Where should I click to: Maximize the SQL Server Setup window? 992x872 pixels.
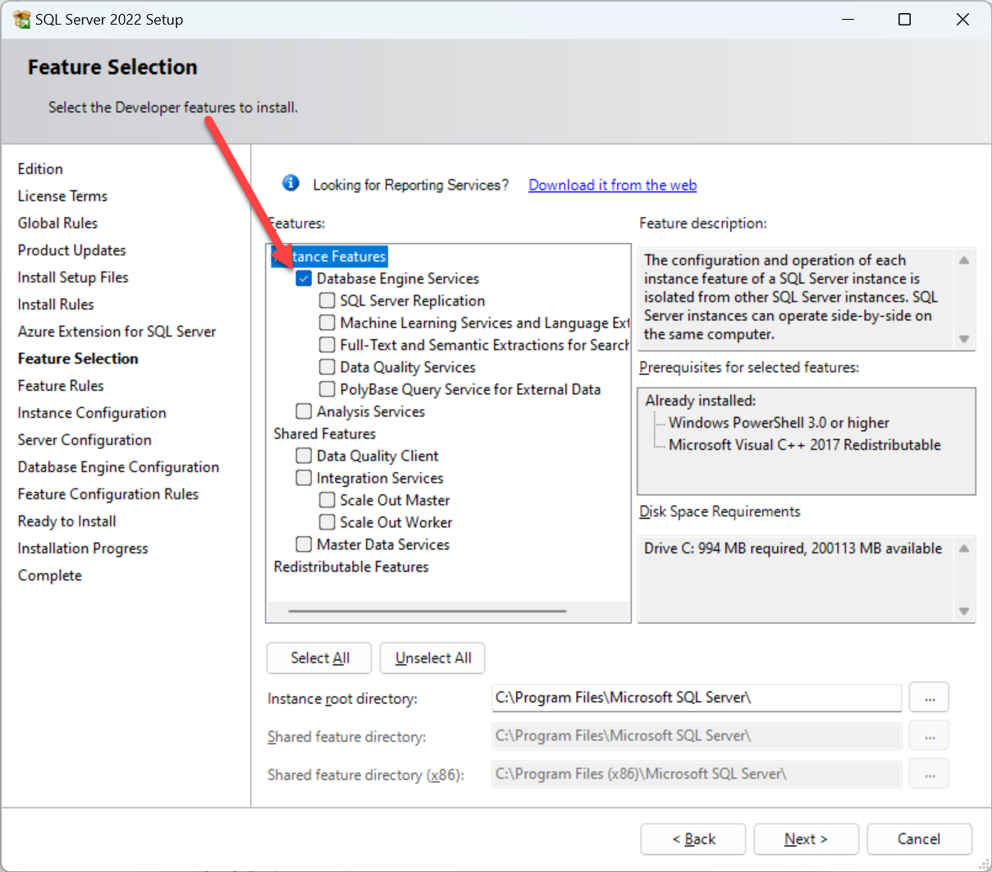[904, 19]
